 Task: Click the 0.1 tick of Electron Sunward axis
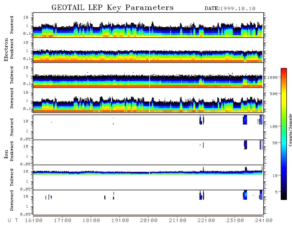tap(27, 34)
